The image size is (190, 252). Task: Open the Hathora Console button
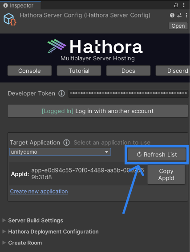(29, 71)
